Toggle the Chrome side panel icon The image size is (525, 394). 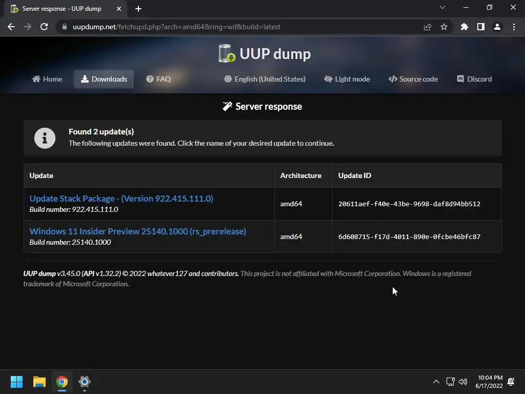[481, 27]
